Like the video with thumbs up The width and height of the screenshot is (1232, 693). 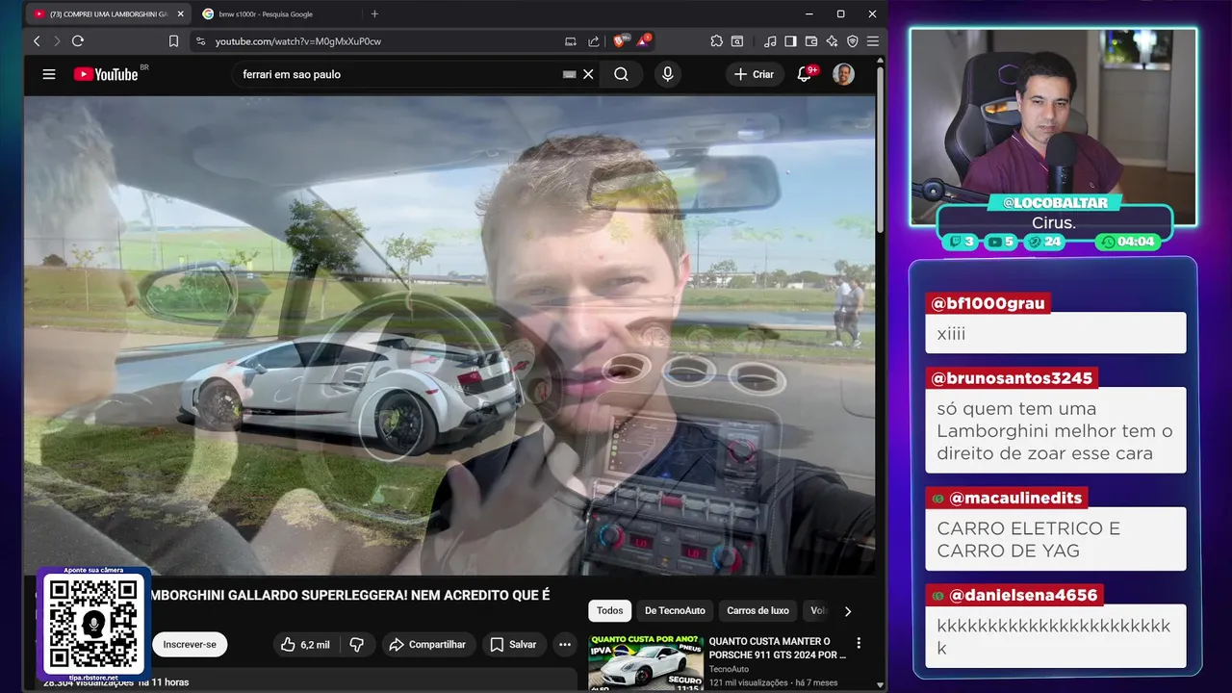[x=305, y=645]
